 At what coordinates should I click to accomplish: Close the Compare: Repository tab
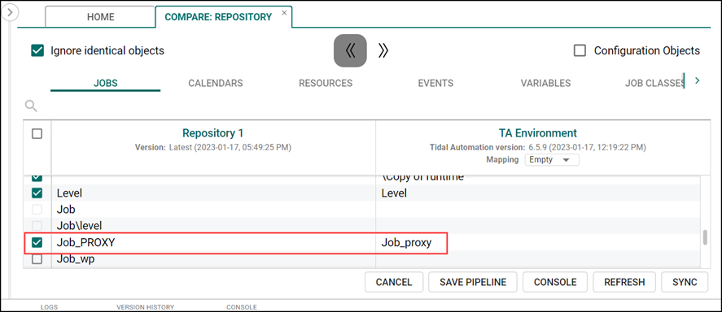(x=284, y=13)
